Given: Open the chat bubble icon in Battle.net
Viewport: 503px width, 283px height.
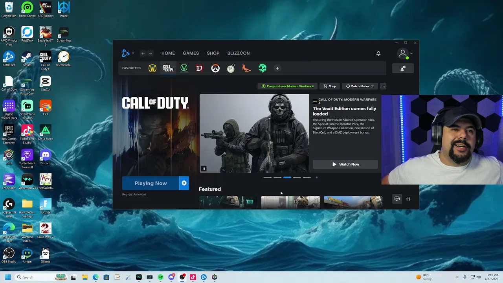Looking at the screenshot, I should coord(397,199).
